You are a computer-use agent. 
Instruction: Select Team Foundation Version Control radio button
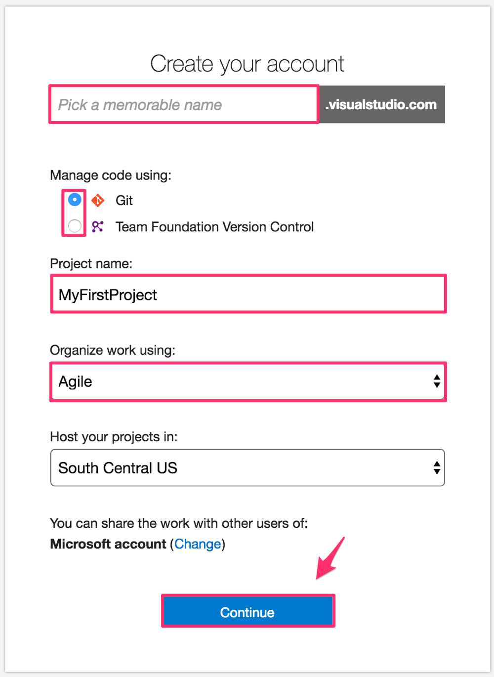pyautogui.click(x=75, y=226)
